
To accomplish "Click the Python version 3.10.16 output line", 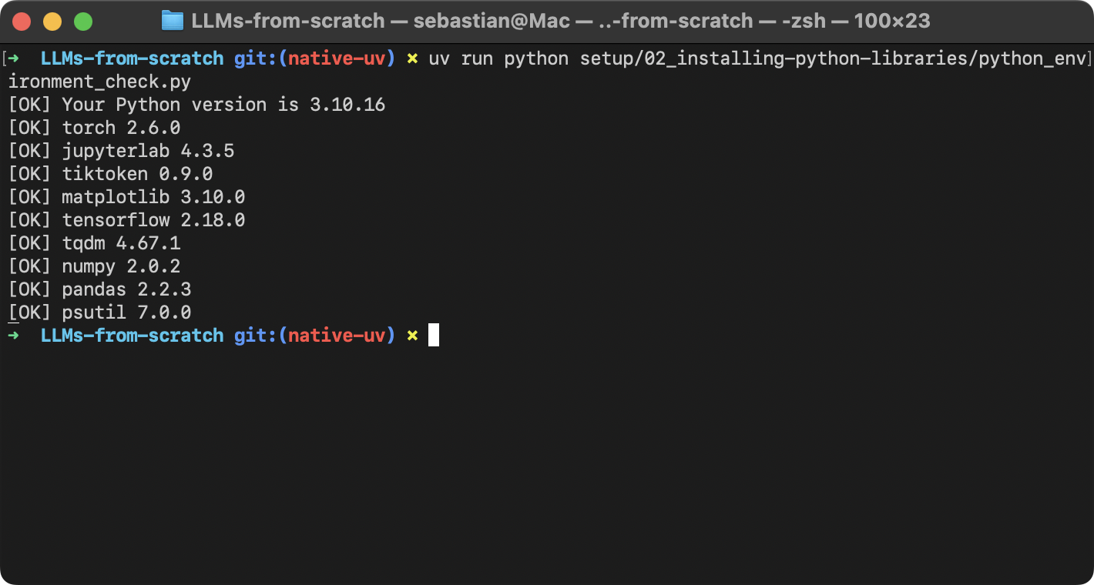I will tap(196, 105).
